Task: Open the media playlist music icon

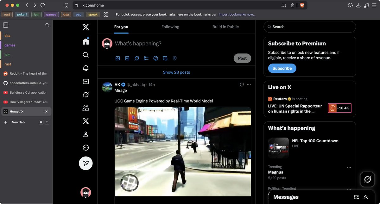Action: pyautogui.click(x=366, y=5)
